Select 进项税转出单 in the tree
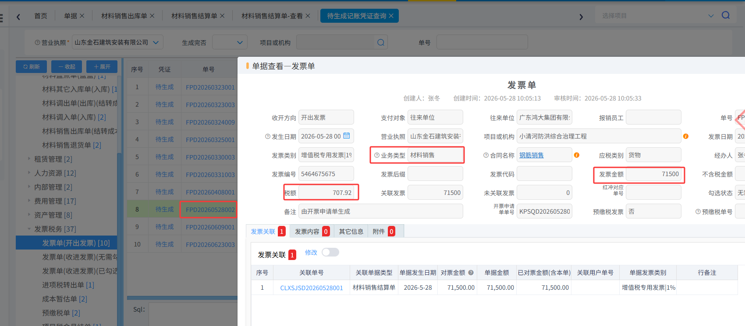 [68, 284]
